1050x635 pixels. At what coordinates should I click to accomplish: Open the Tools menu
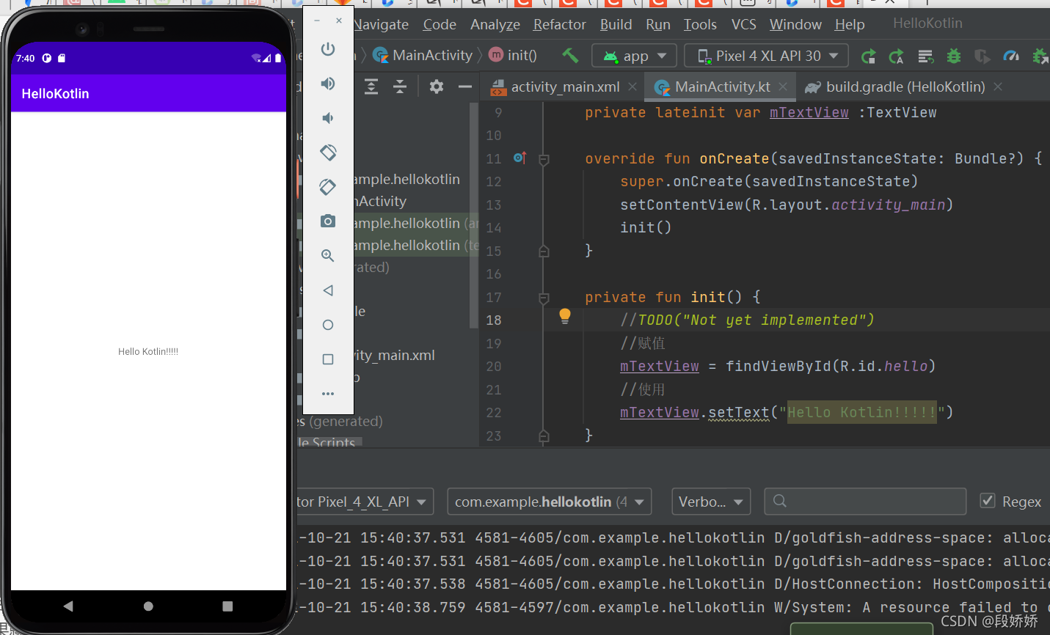click(x=700, y=24)
